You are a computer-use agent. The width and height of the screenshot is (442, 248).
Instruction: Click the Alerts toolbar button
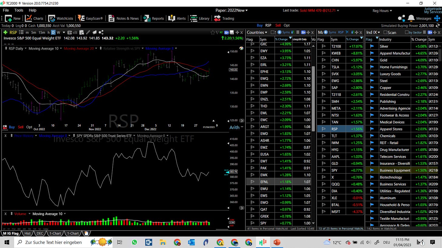[177, 18]
